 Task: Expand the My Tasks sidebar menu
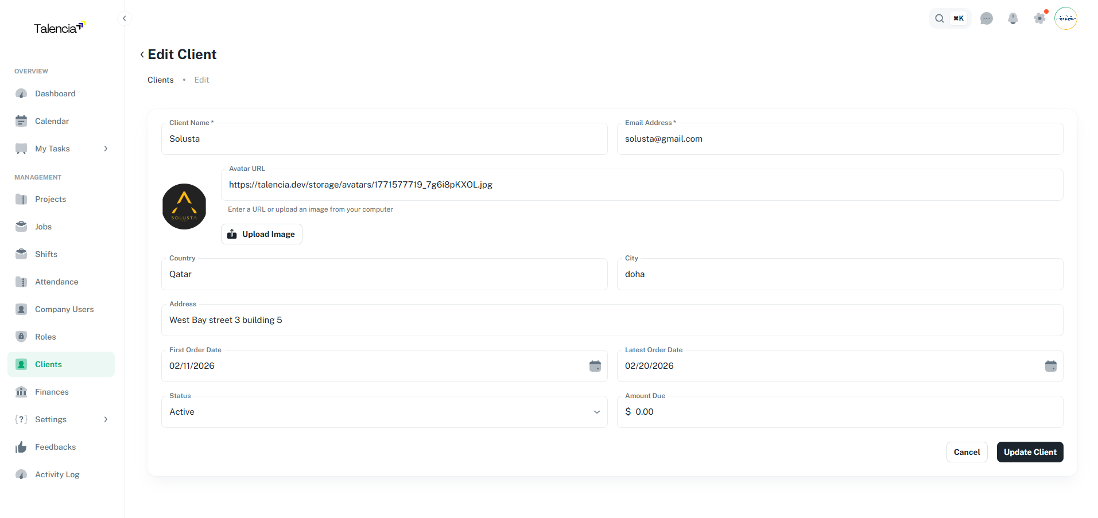point(106,148)
